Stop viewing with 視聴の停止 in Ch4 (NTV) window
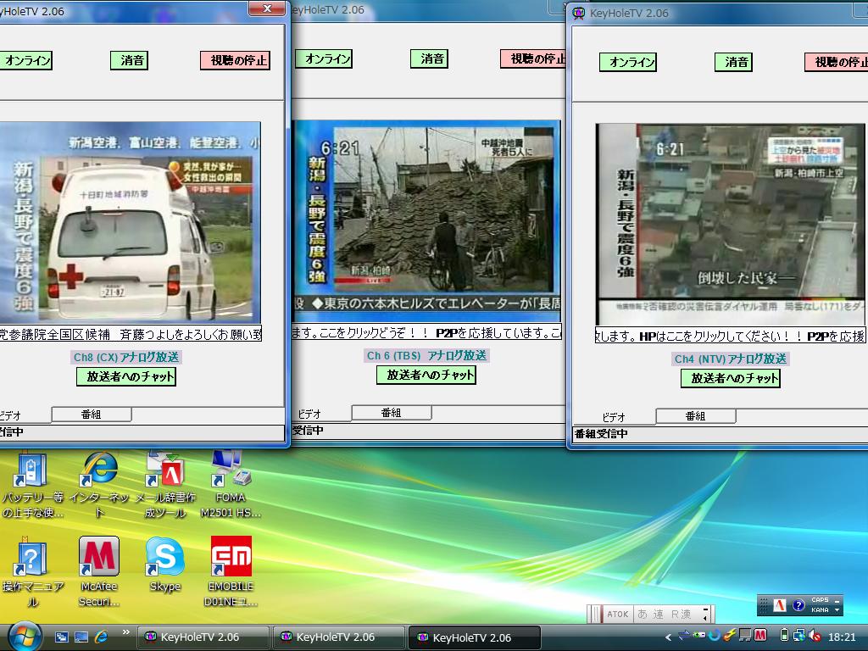 [837, 62]
